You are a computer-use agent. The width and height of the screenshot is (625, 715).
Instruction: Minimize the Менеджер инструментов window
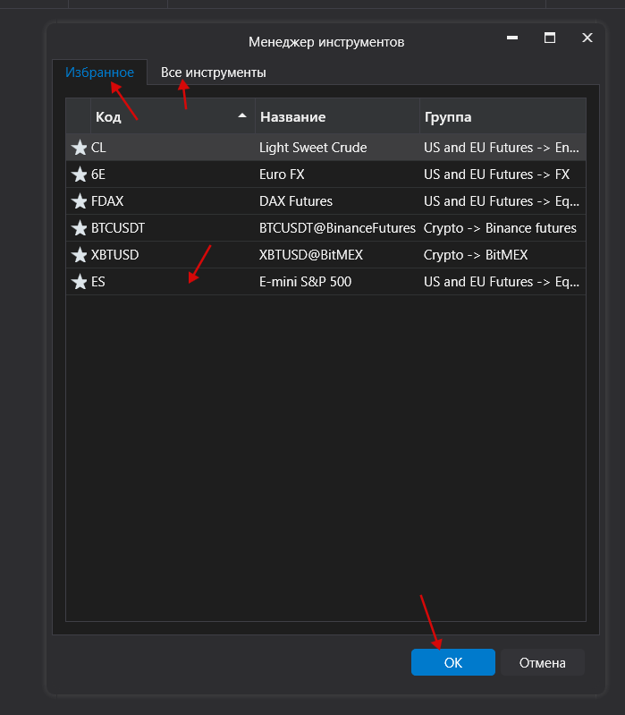pos(512,38)
